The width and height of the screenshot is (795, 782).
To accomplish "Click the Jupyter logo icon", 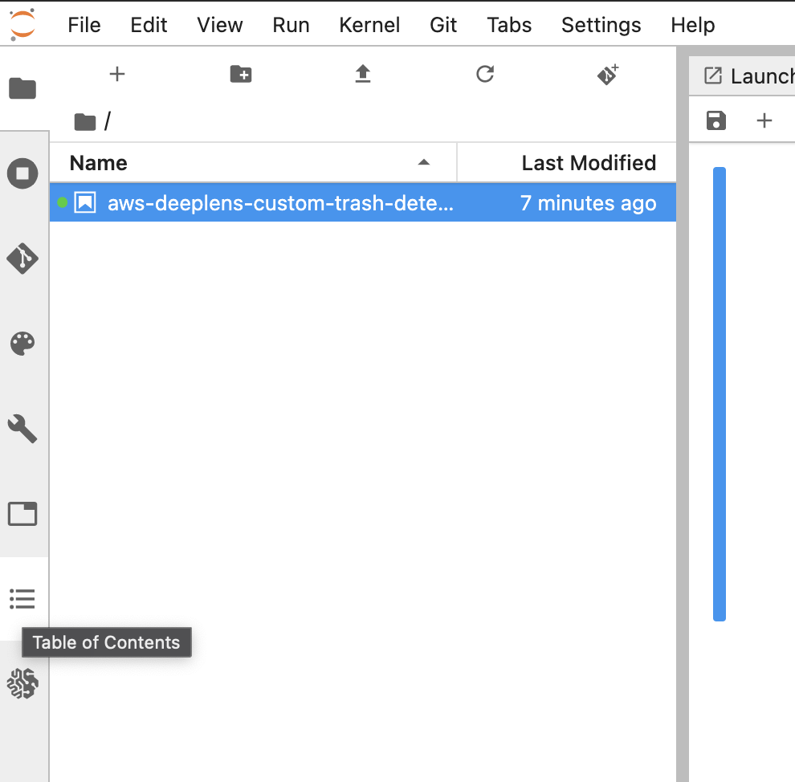I will tap(22, 24).
